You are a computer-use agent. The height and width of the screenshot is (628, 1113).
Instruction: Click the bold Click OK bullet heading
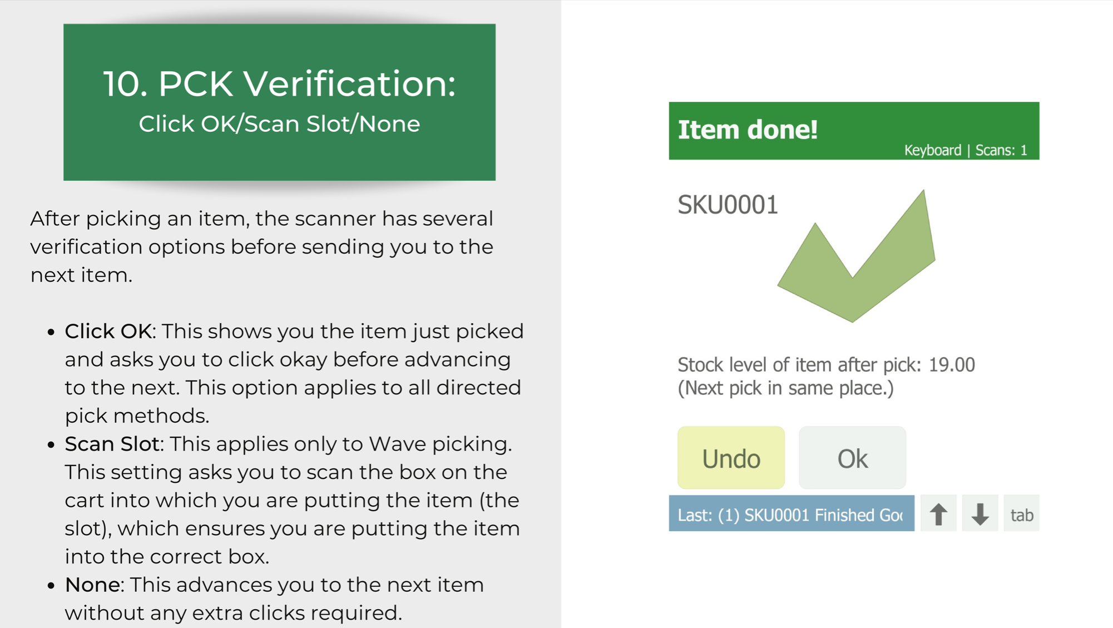(108, 332)
